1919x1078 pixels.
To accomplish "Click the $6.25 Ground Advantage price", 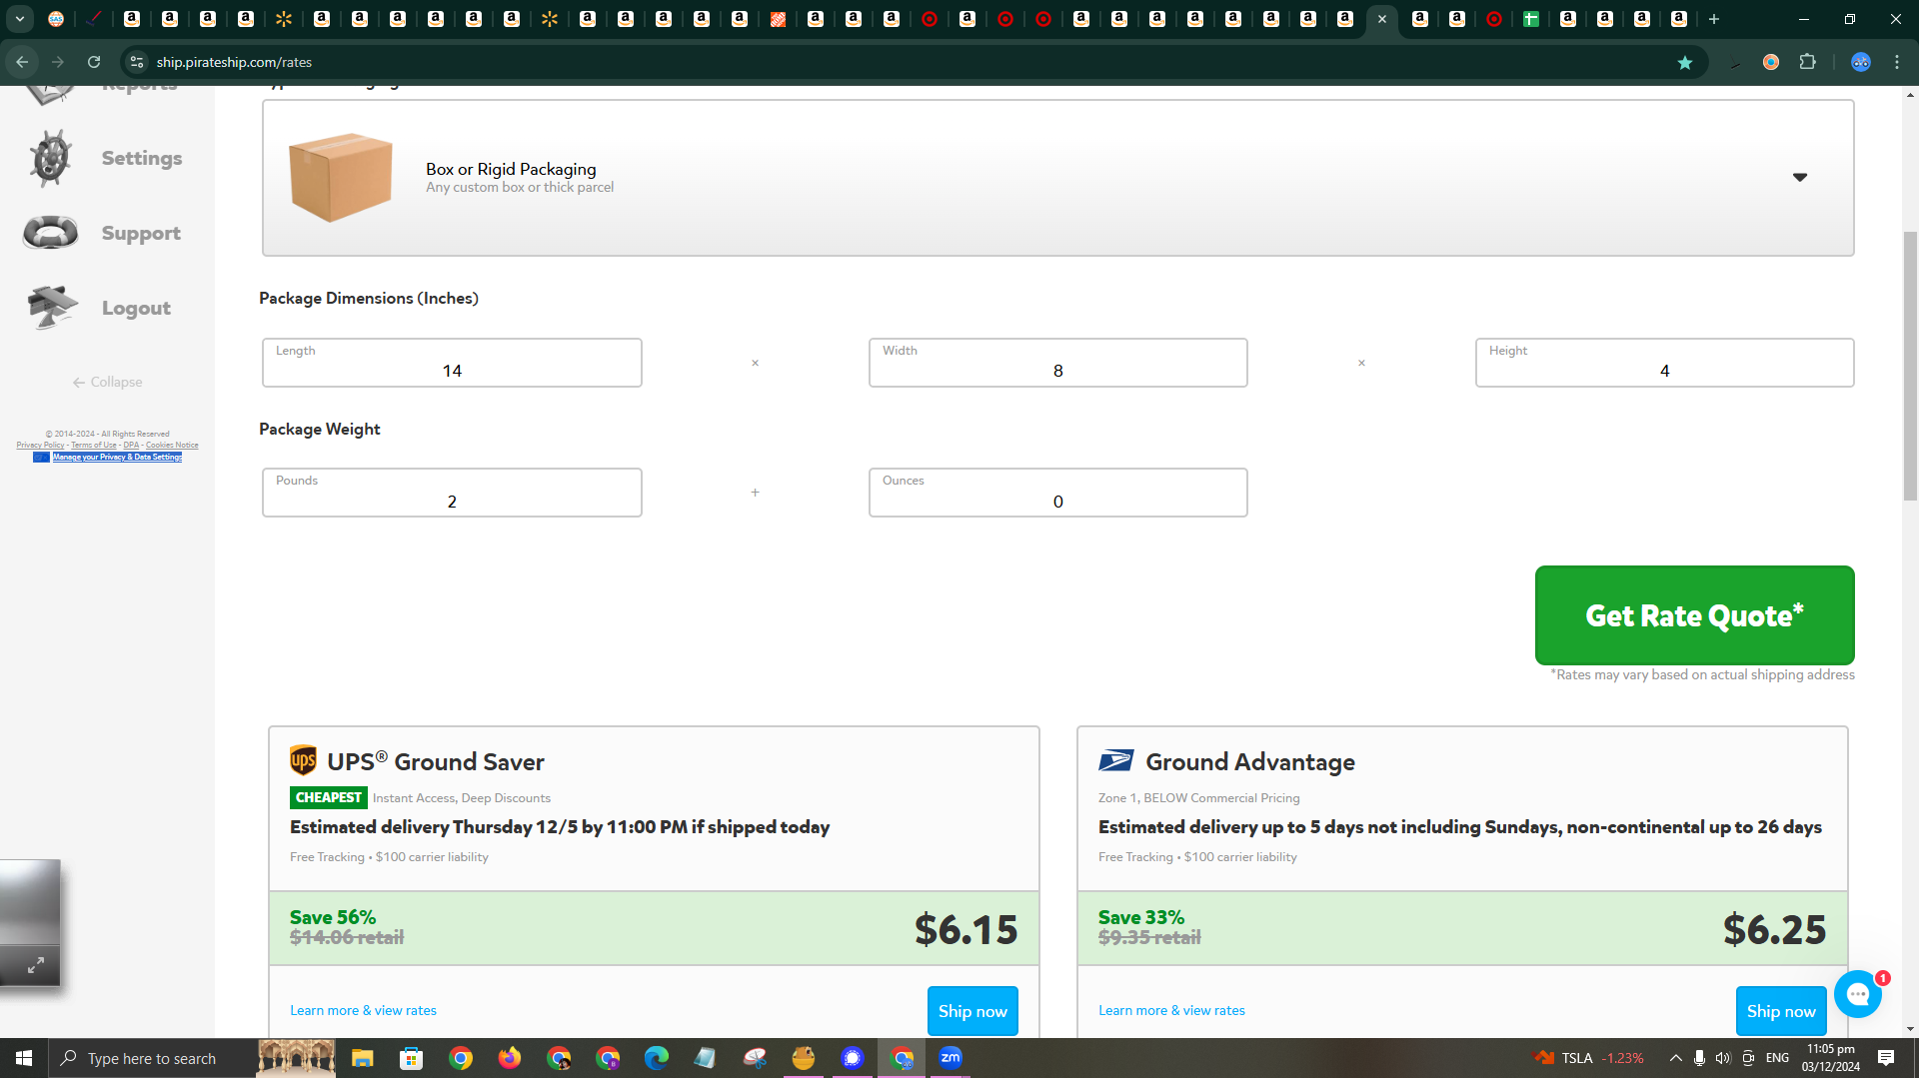I will point(1774,929).
